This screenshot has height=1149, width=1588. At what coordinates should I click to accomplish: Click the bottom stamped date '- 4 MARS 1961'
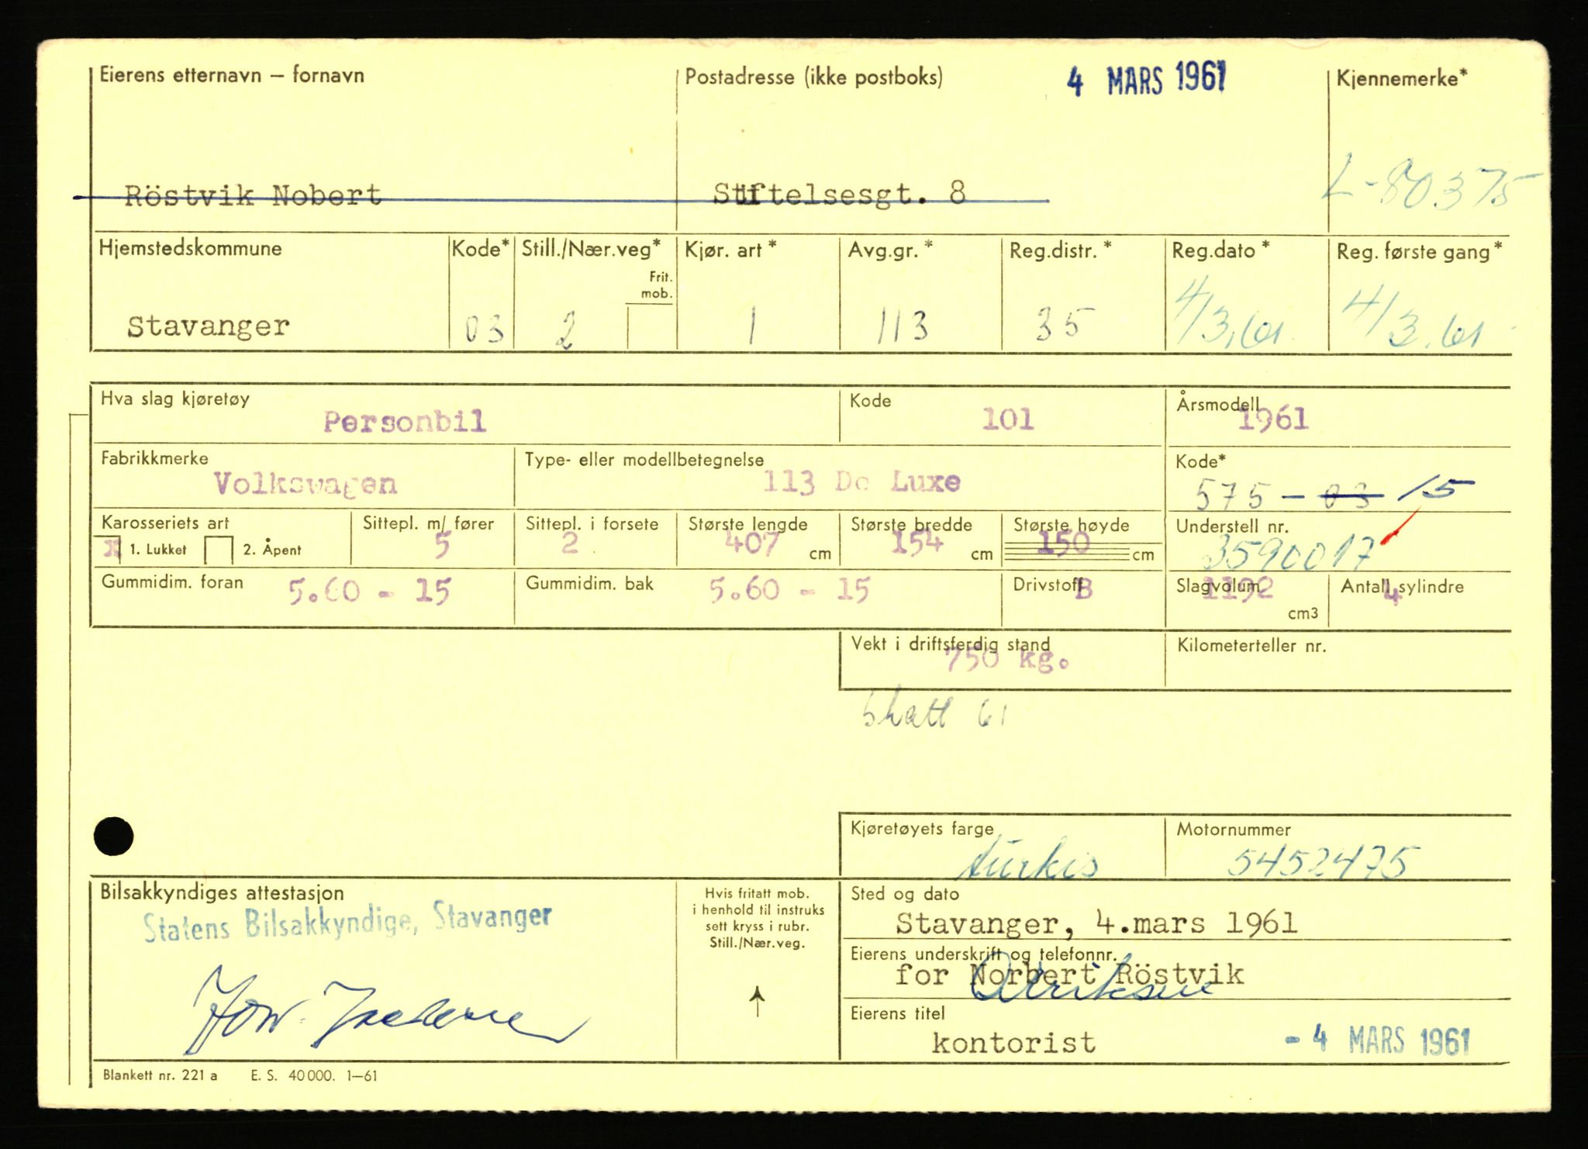coord(1377,1040)
